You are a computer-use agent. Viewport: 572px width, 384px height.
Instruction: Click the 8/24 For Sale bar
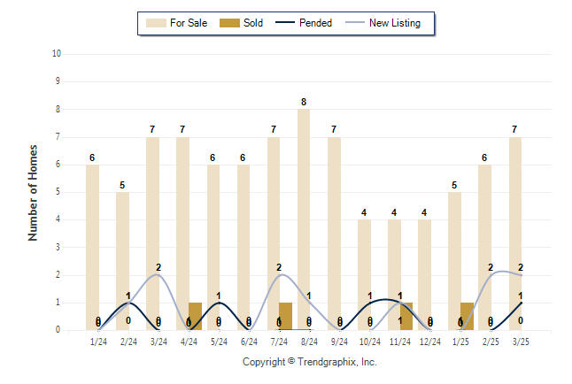tap(304, 219)
